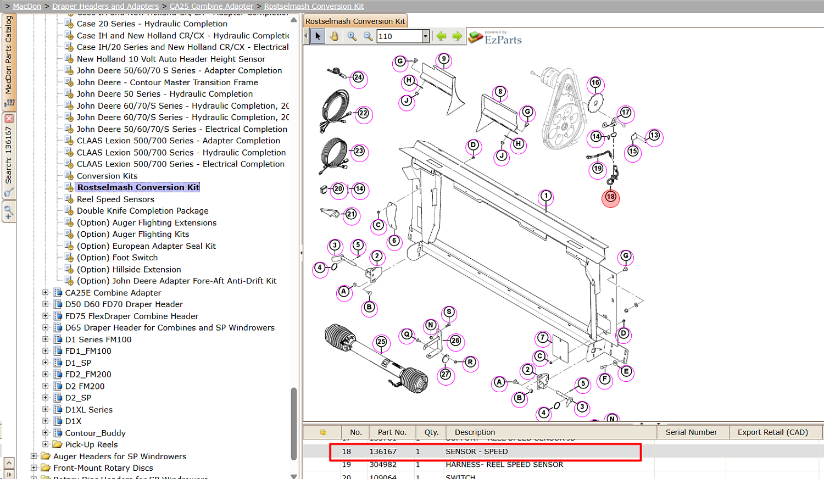
Task: Expand the D50 D60 FD70 Draper Header node
Action: (46, 304)
